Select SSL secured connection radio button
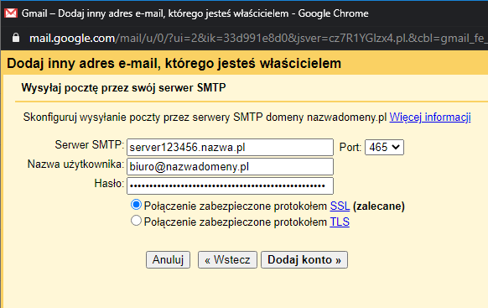This screenshot has width=488, height=308. tap(136, 205)
